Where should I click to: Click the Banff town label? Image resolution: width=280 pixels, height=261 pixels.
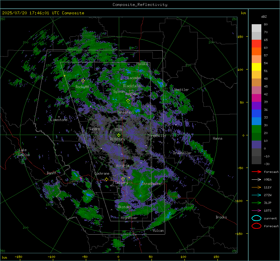[x=51, y=173]
